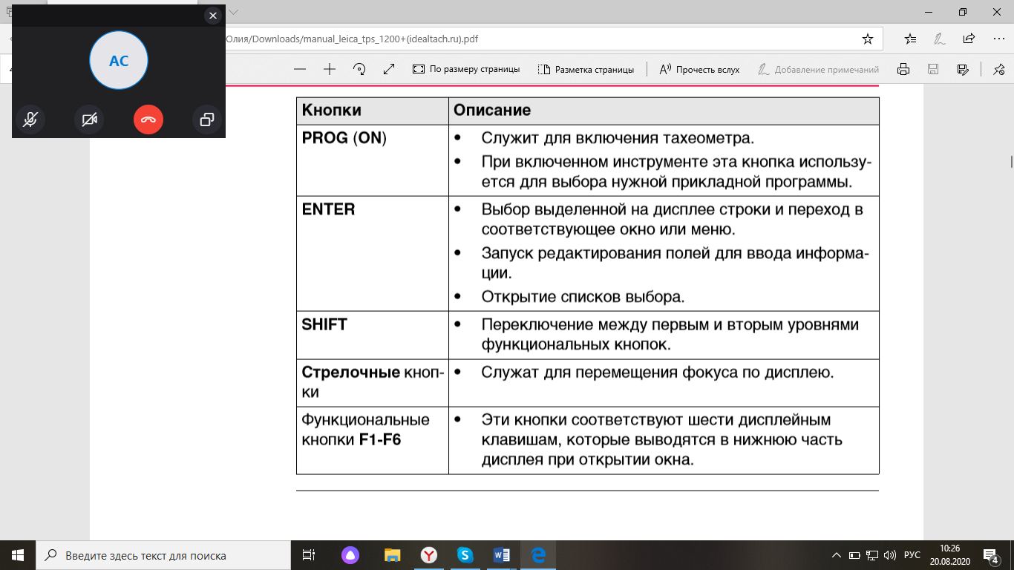Click text Служит для включения тахеометра
This screenshot has height=570, width=1014.
point(618,138)
